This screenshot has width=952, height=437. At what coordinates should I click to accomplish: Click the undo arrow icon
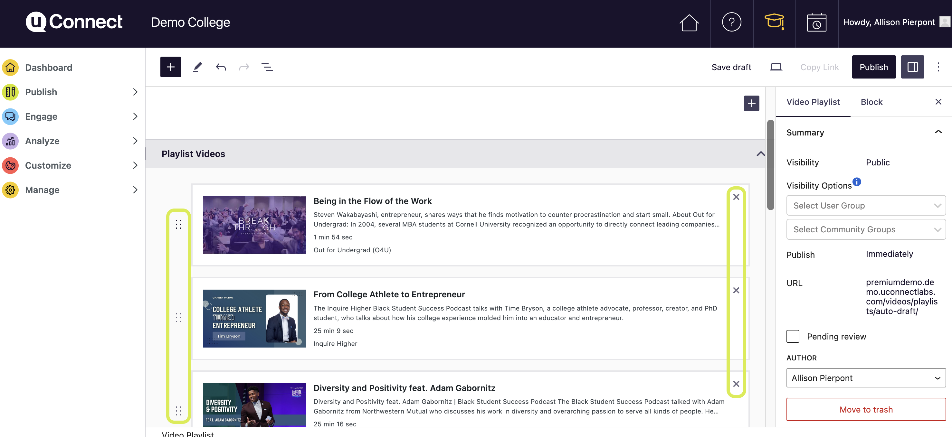pyautogui.click(x=221, y=67)
